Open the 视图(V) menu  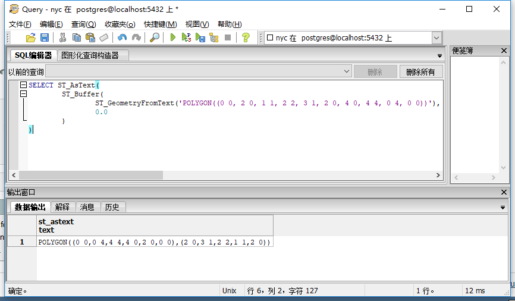(197, 24)
